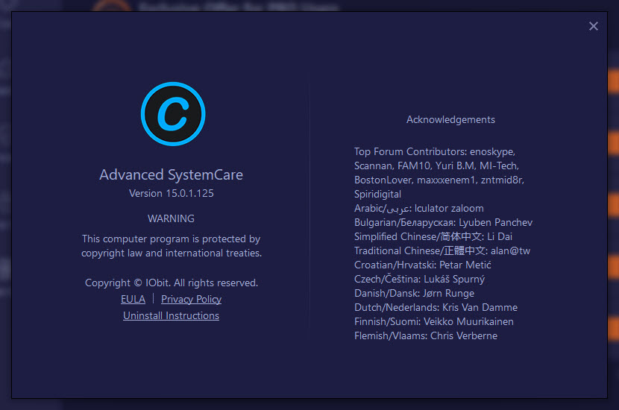Select the Top Forum Contributors line
This screenshot has width=619, height=410.
[x=435, y=151]
